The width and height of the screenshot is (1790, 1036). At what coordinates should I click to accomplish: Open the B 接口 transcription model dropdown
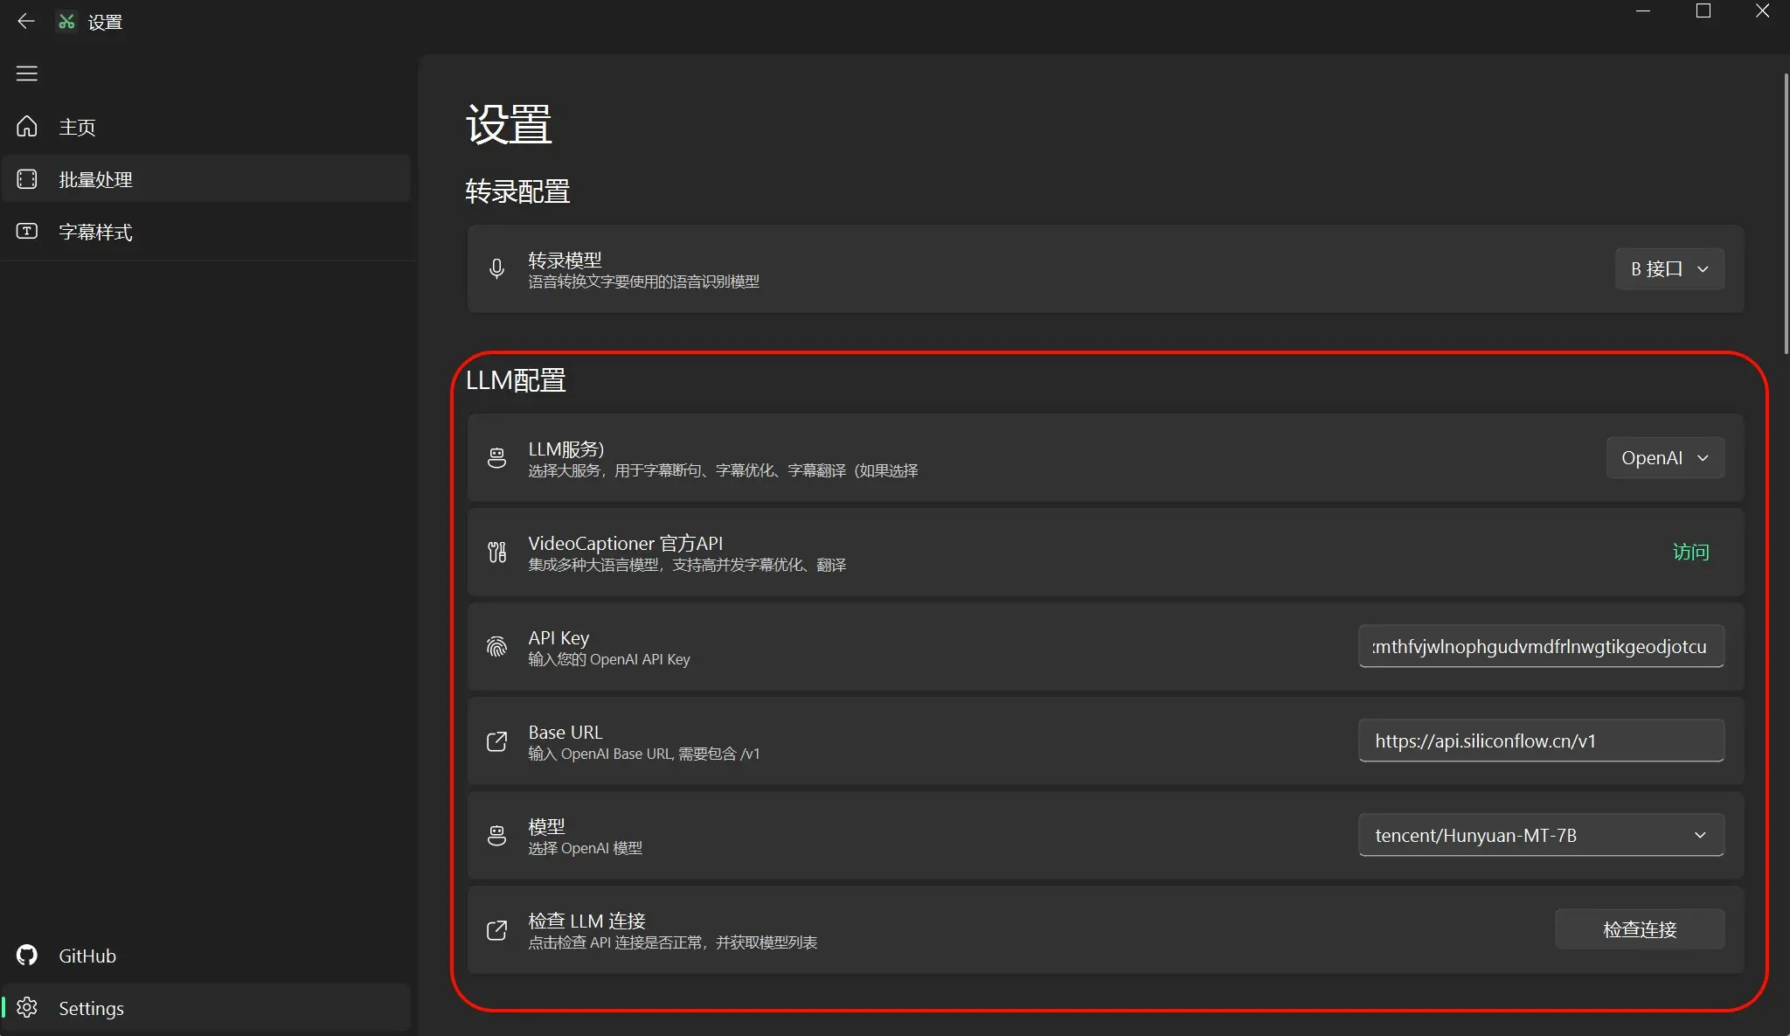click(1669, 269)
